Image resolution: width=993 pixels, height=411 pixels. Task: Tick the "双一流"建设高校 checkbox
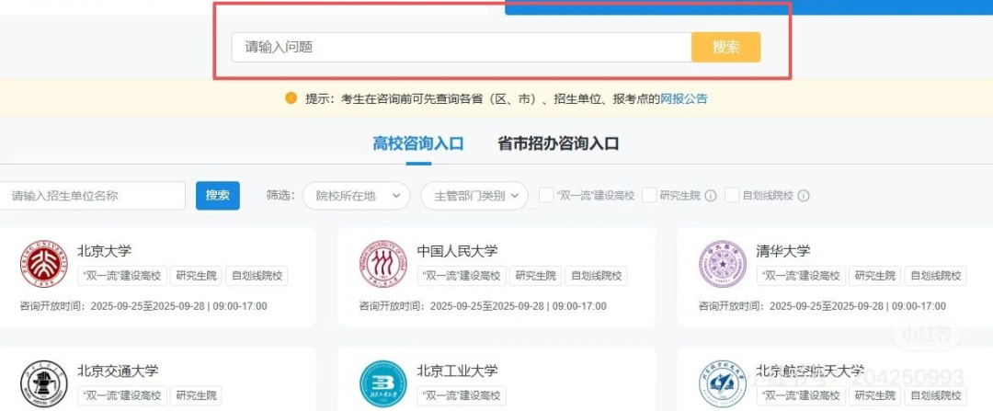[546, 195]
